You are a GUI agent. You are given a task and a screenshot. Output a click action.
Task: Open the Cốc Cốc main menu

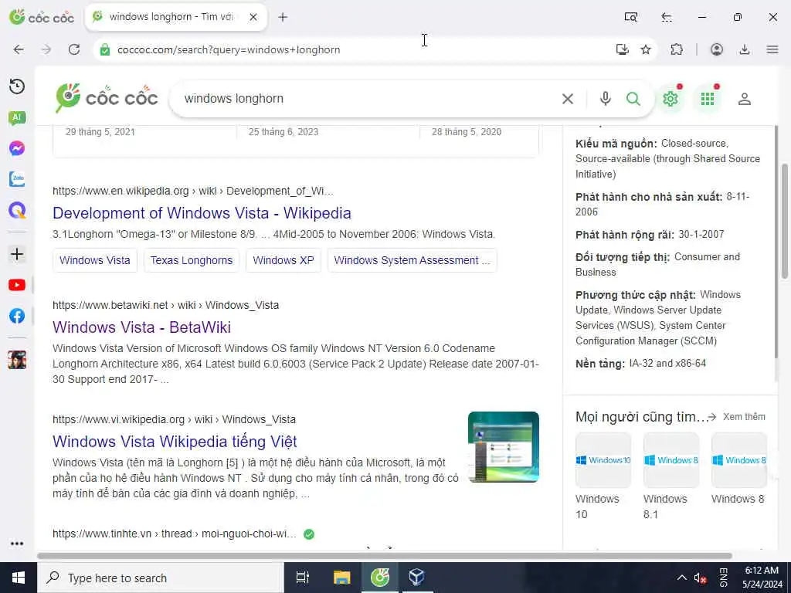coord(772,49)
